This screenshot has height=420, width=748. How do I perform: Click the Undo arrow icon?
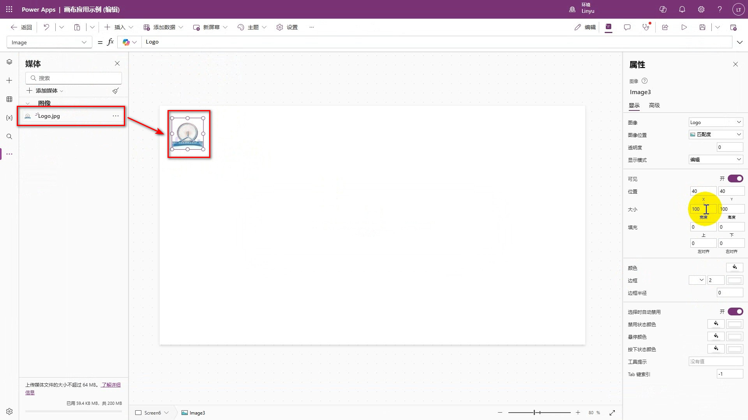tap(46, 27)
